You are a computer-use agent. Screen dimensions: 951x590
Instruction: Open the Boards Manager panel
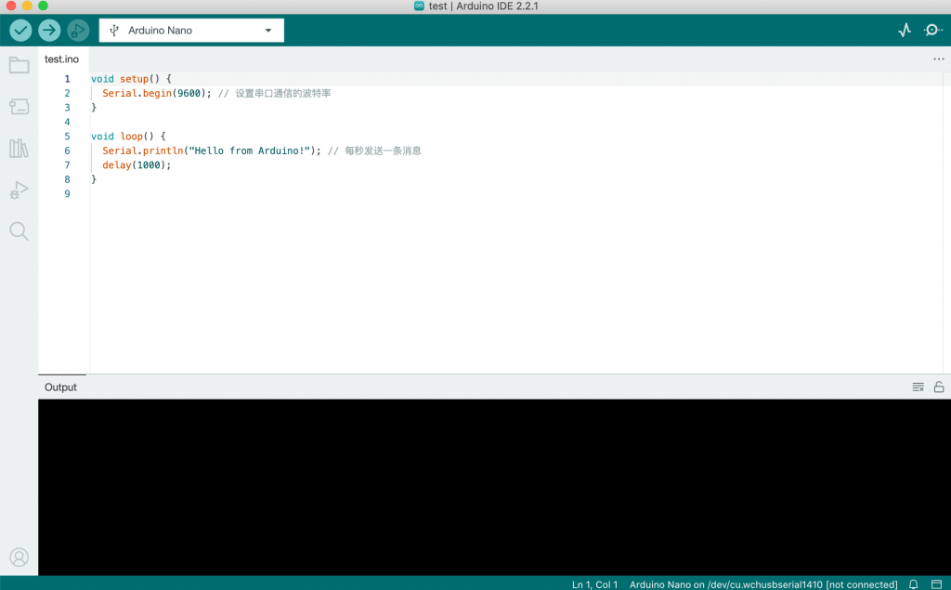coord(19,107)
